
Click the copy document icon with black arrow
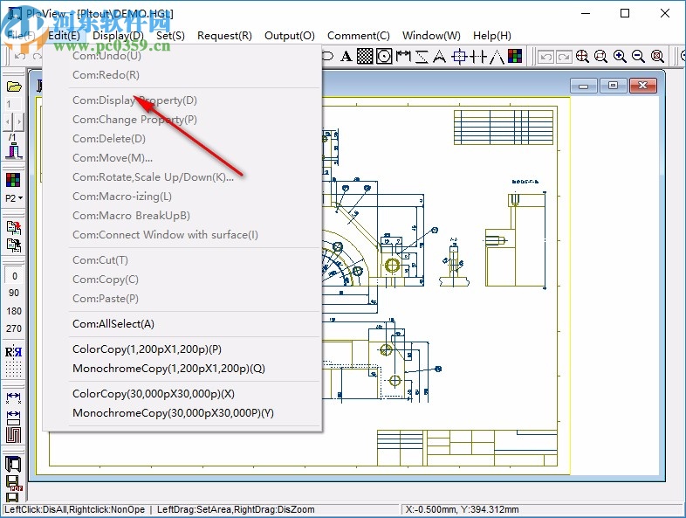14,245
